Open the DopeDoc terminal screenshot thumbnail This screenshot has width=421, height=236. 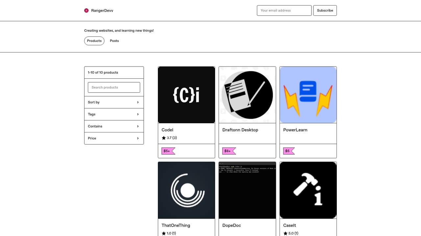247,190
